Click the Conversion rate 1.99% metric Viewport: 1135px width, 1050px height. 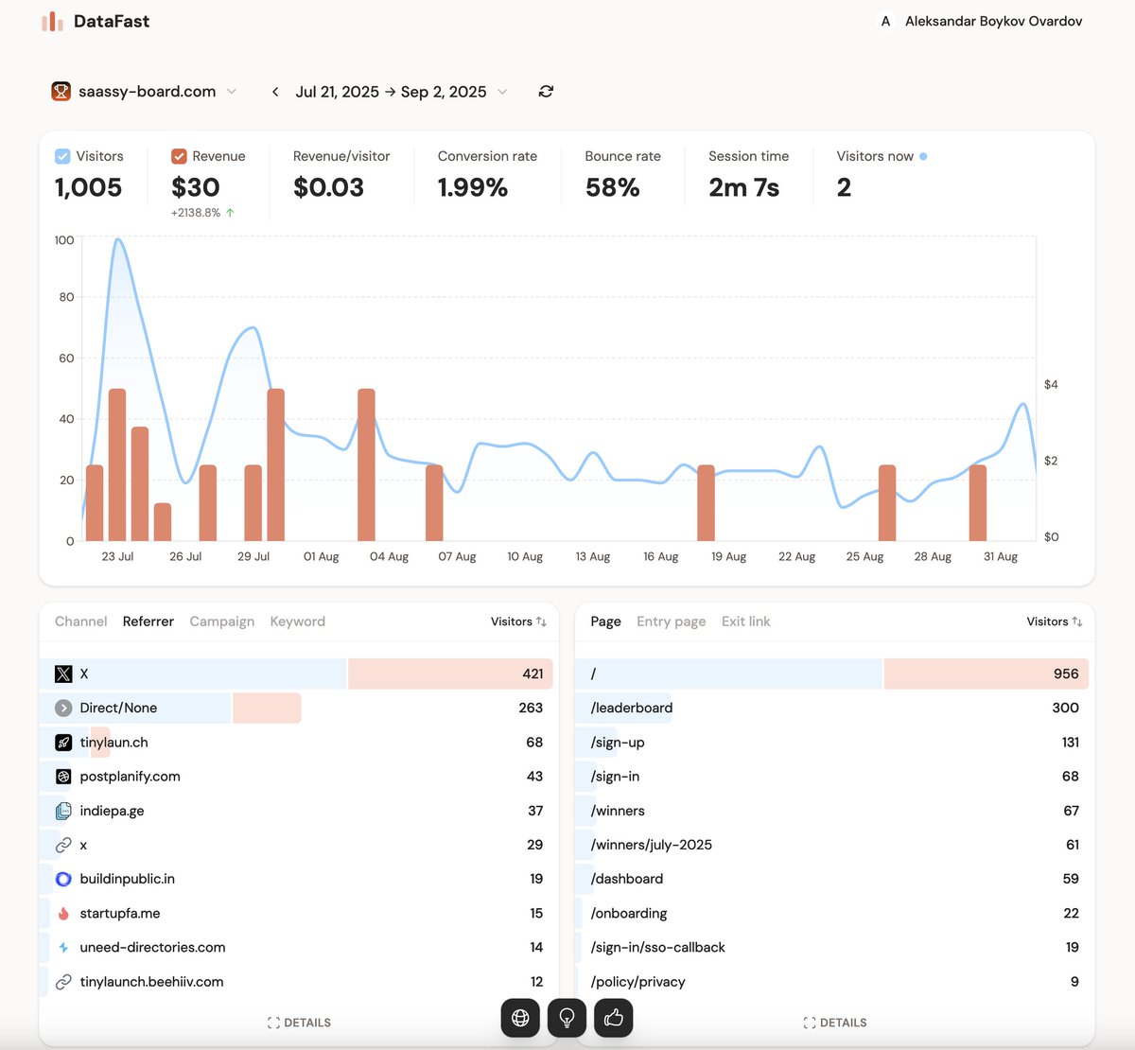point(487,175)
